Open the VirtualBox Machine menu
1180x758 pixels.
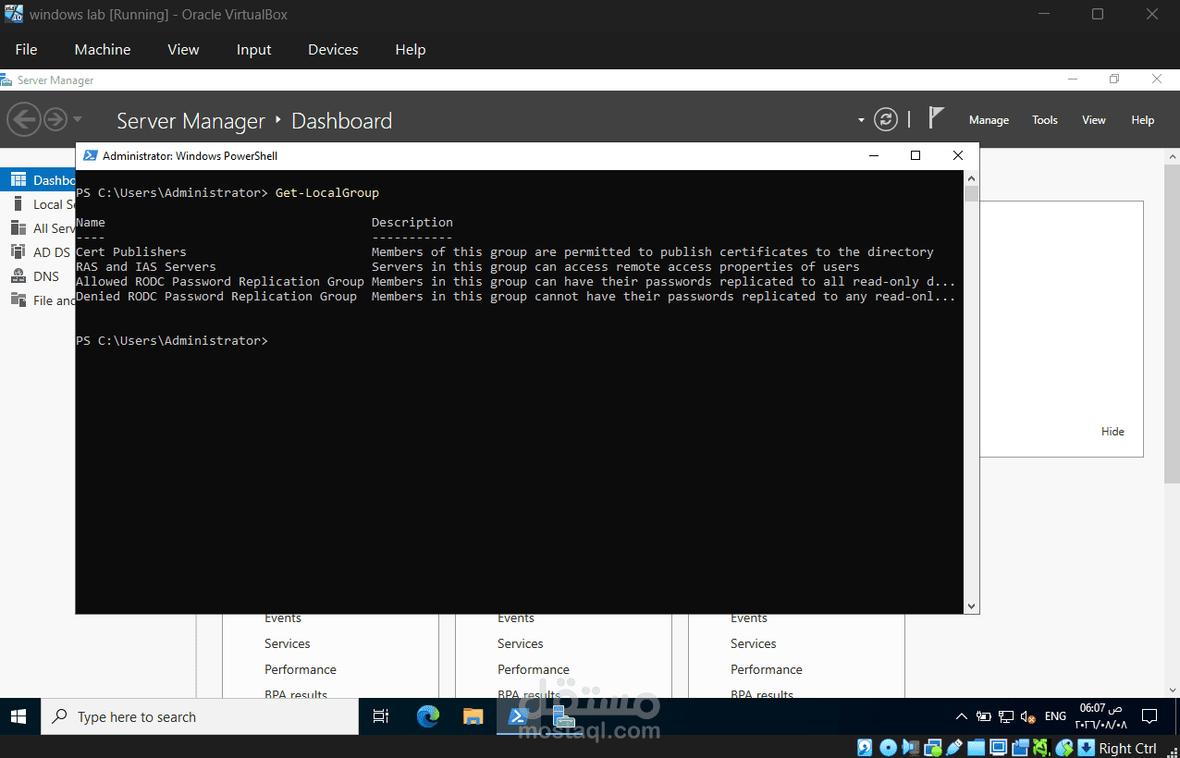(x=103, y=50)
